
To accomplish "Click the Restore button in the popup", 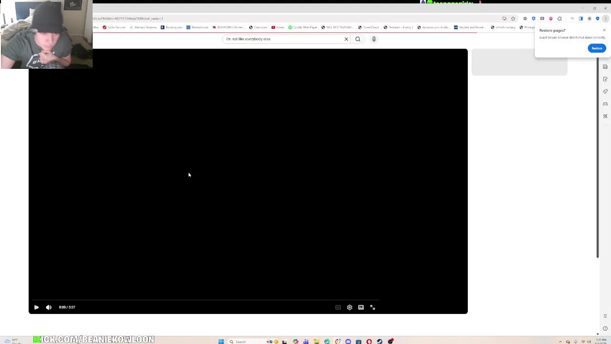I will (x=597, y=48).
